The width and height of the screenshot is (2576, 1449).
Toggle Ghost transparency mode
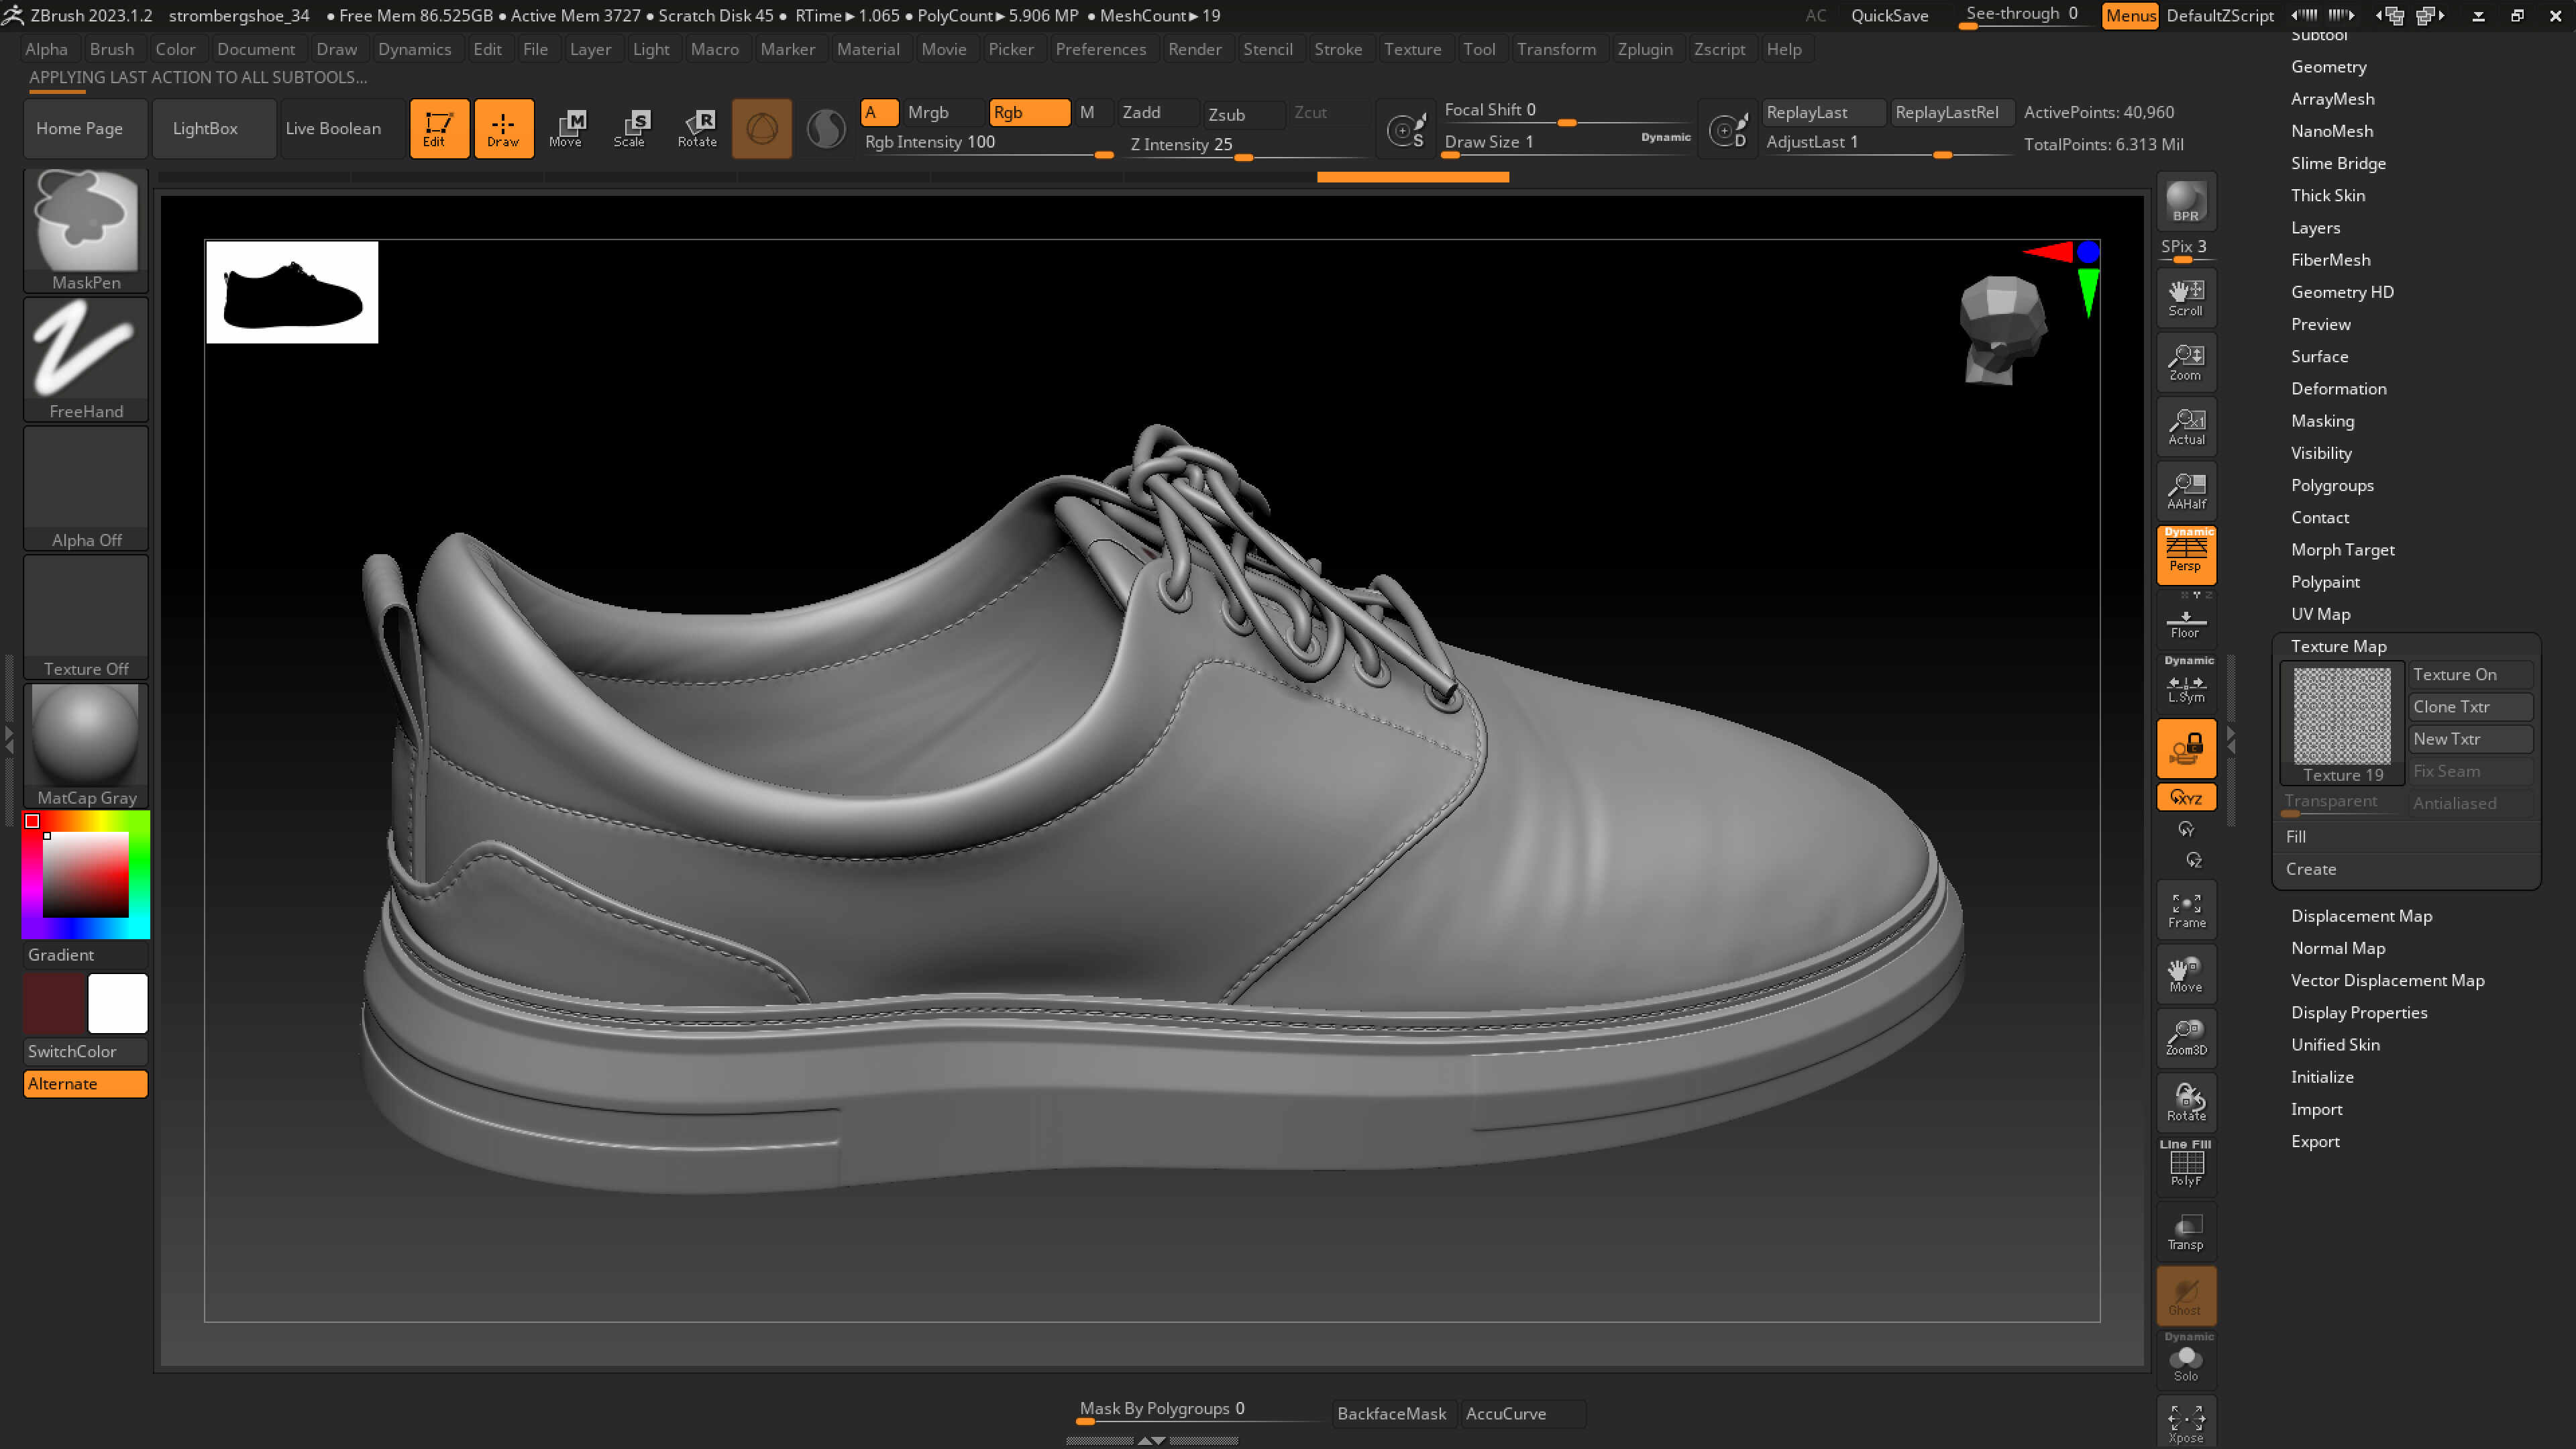click(2186, 1295)
